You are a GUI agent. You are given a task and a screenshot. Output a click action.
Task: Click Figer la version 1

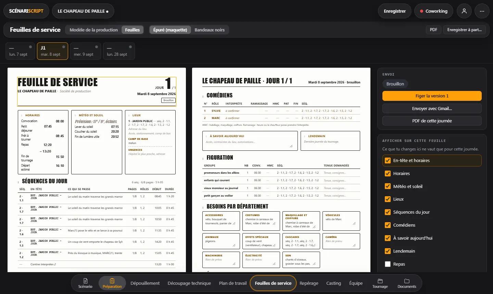coord(432,96)
